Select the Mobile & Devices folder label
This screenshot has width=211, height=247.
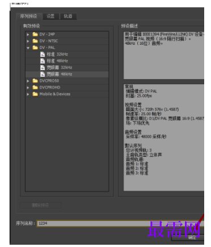pyautogui.click(x=55, y=94)
